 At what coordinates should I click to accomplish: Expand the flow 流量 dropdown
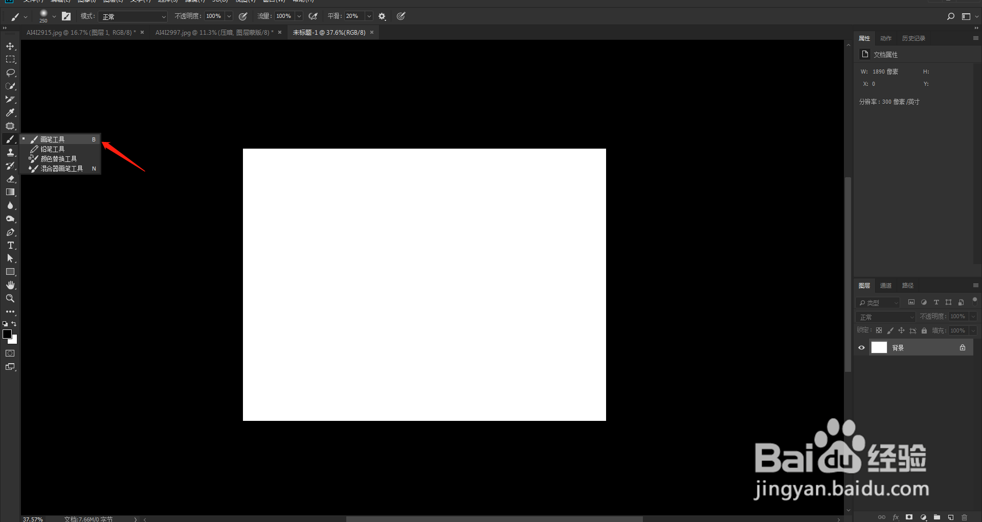click(299, 16)
